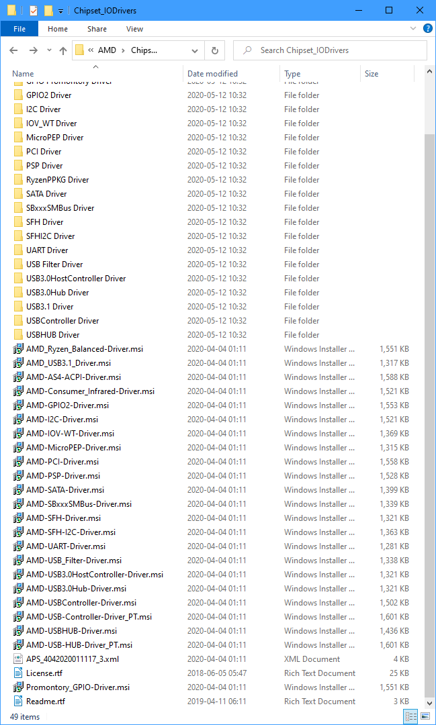Select AMD-USB-HUB-Driver_PT.msi file name
Image resolution: width=436 pixels, height=725 pixels.
click(79, 645)
